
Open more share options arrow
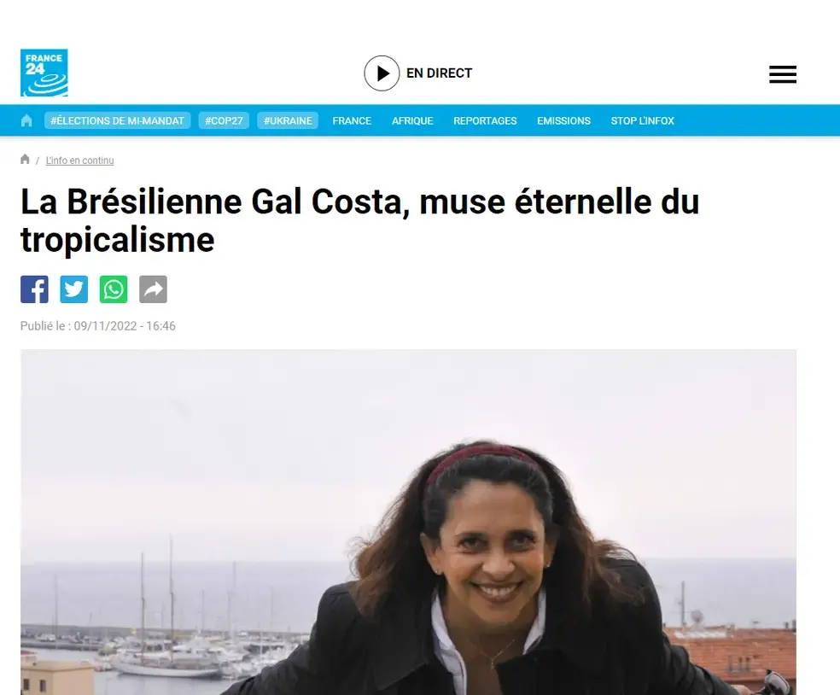click(153, 289)
